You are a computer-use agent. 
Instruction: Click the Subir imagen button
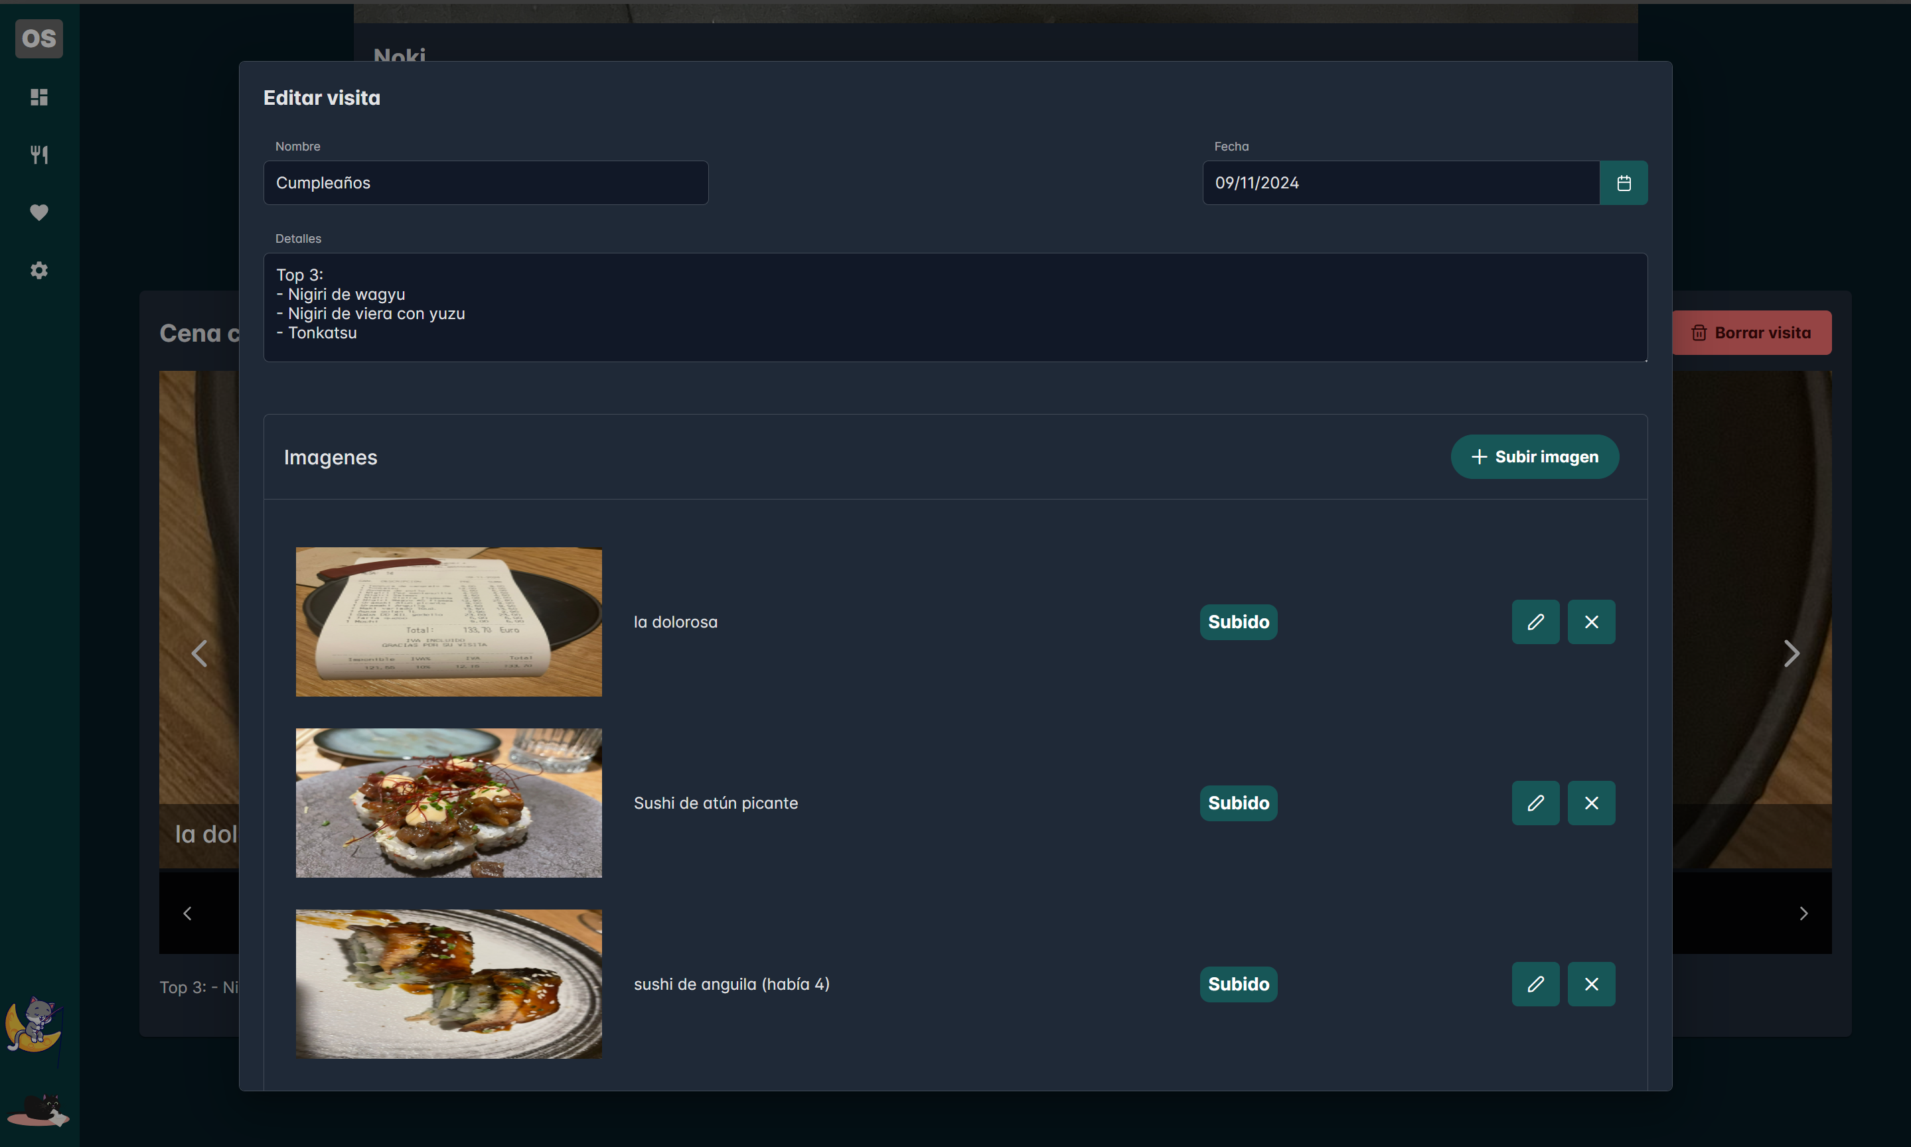(1535, 457)
